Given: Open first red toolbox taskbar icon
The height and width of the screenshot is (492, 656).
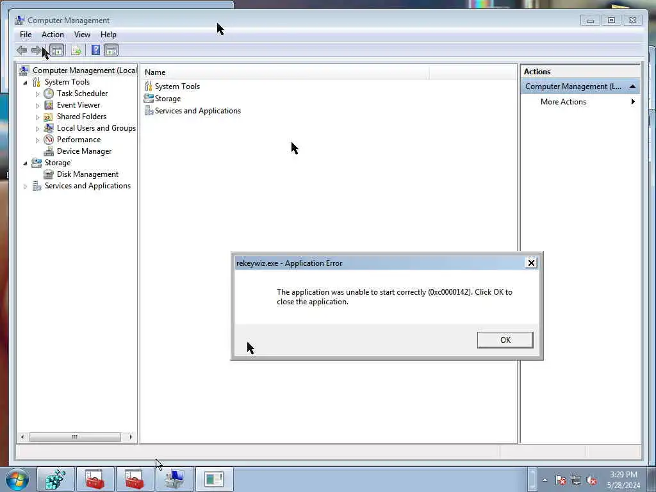Looking at the screenshot, I should (x=95, y=479).
